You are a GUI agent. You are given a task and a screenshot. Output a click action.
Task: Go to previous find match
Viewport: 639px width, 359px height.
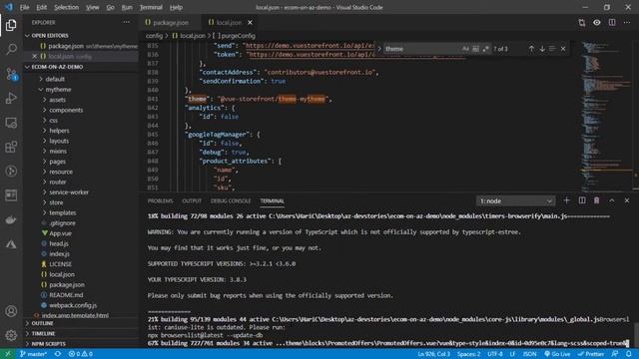pos(531,49)
